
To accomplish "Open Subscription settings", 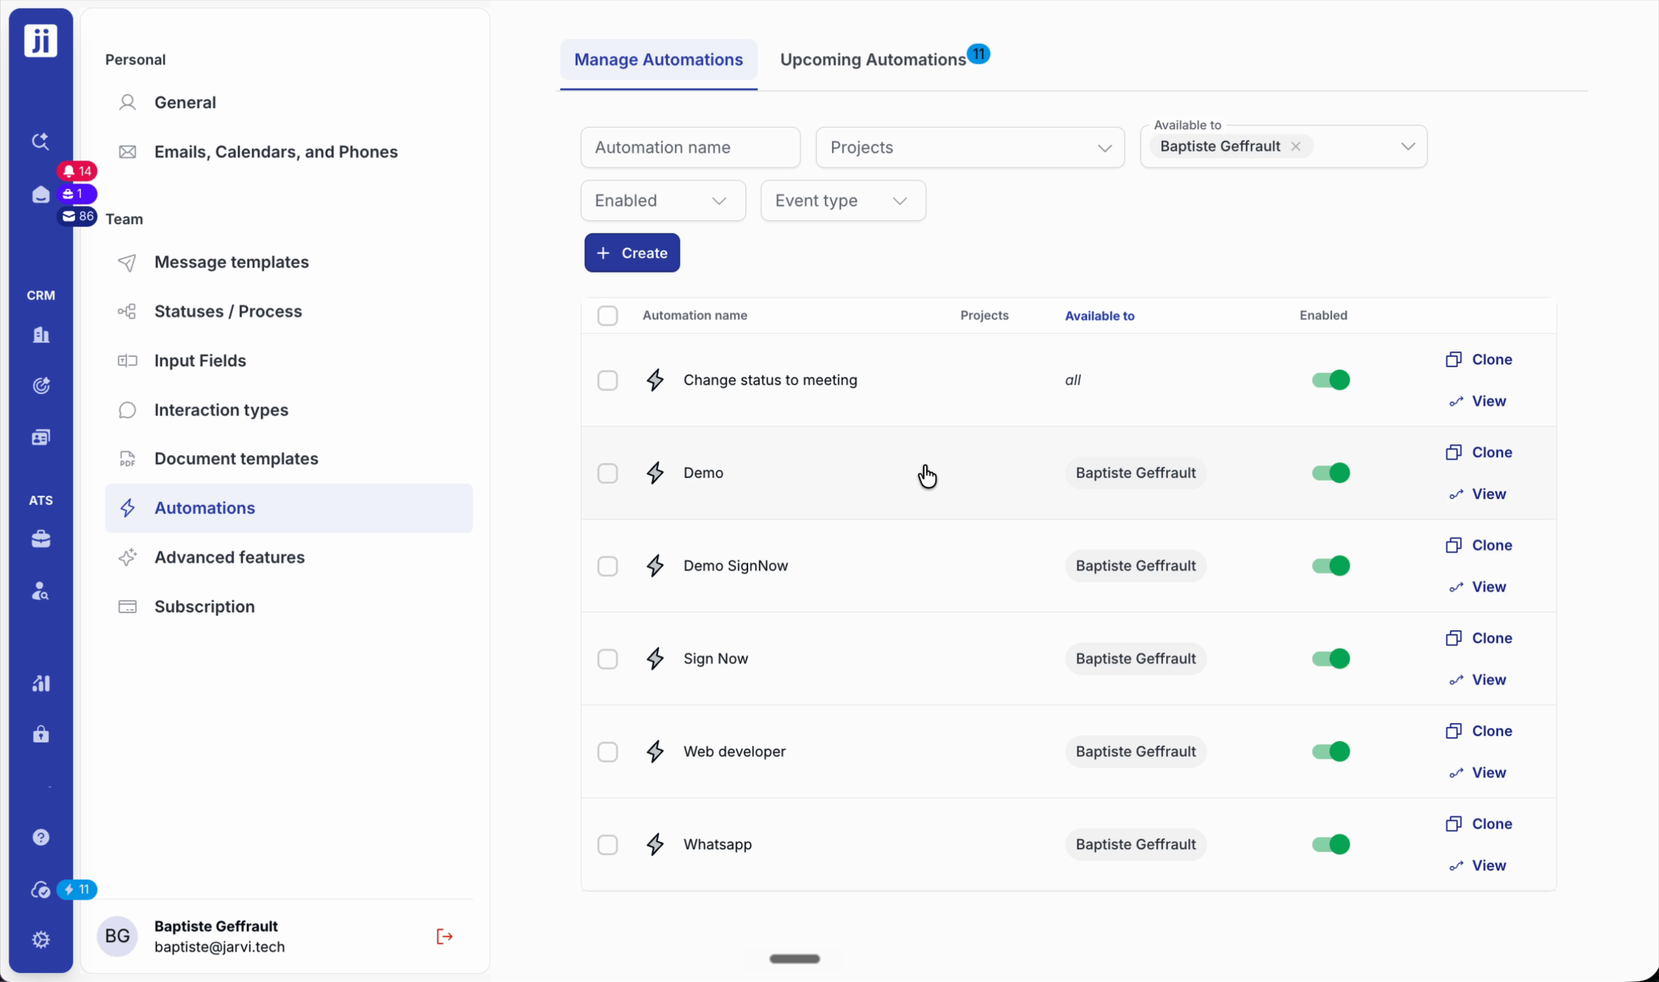I will tap(289, 607).
